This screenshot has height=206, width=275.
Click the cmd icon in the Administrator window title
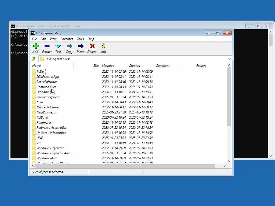click(13, 26)
